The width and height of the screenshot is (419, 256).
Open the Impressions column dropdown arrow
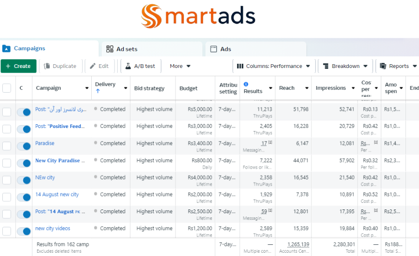tap(353, 88)
